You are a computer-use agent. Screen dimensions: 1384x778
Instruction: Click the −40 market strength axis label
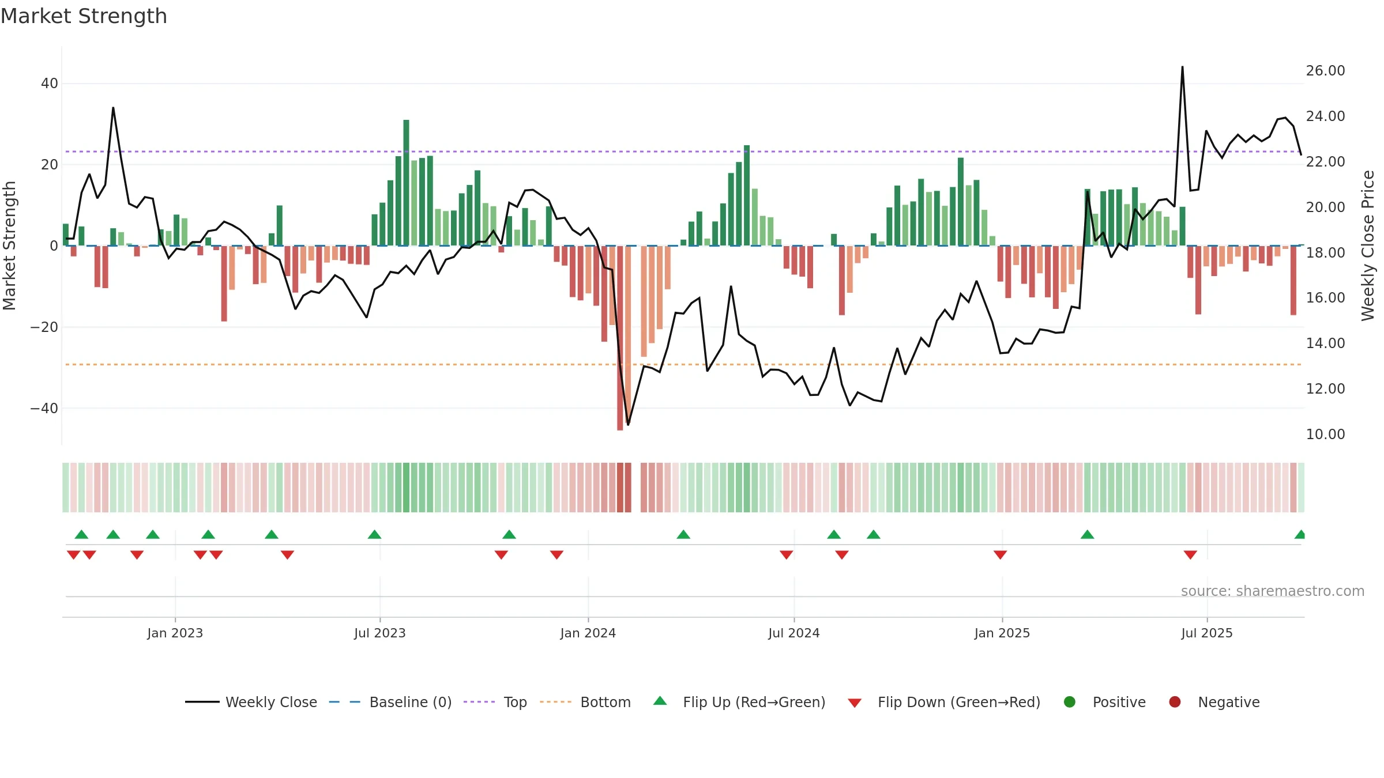coord(44,409)
